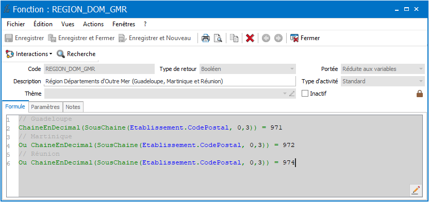Open the Type de retour dropdown
Viewport: 429px width, 202px height.
(x=292, y=69)
